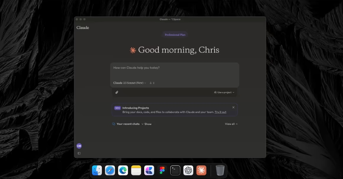This screenshot has height=179, width=343.
Task: Click the Claude wordmark at top left
Action: [83, 27]
